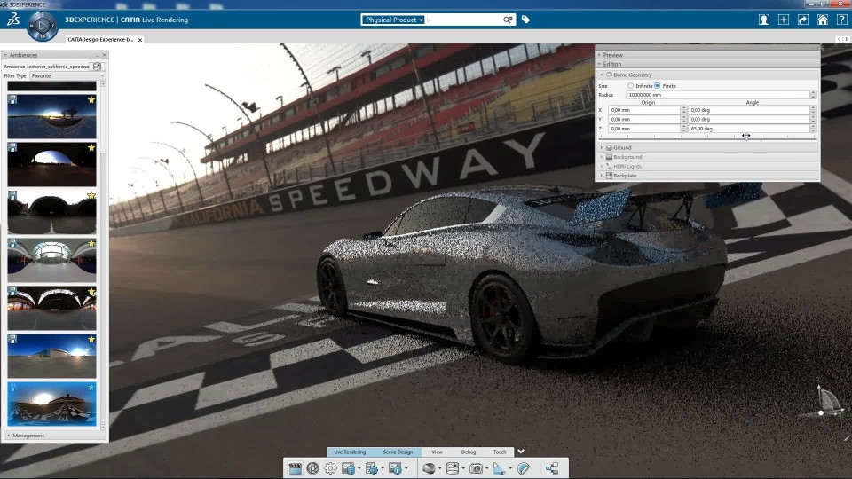The height and width of the screenshot is (479, 852).
Task: Switch to the Live Rendering tab
Action: click(x=350, y=452)
